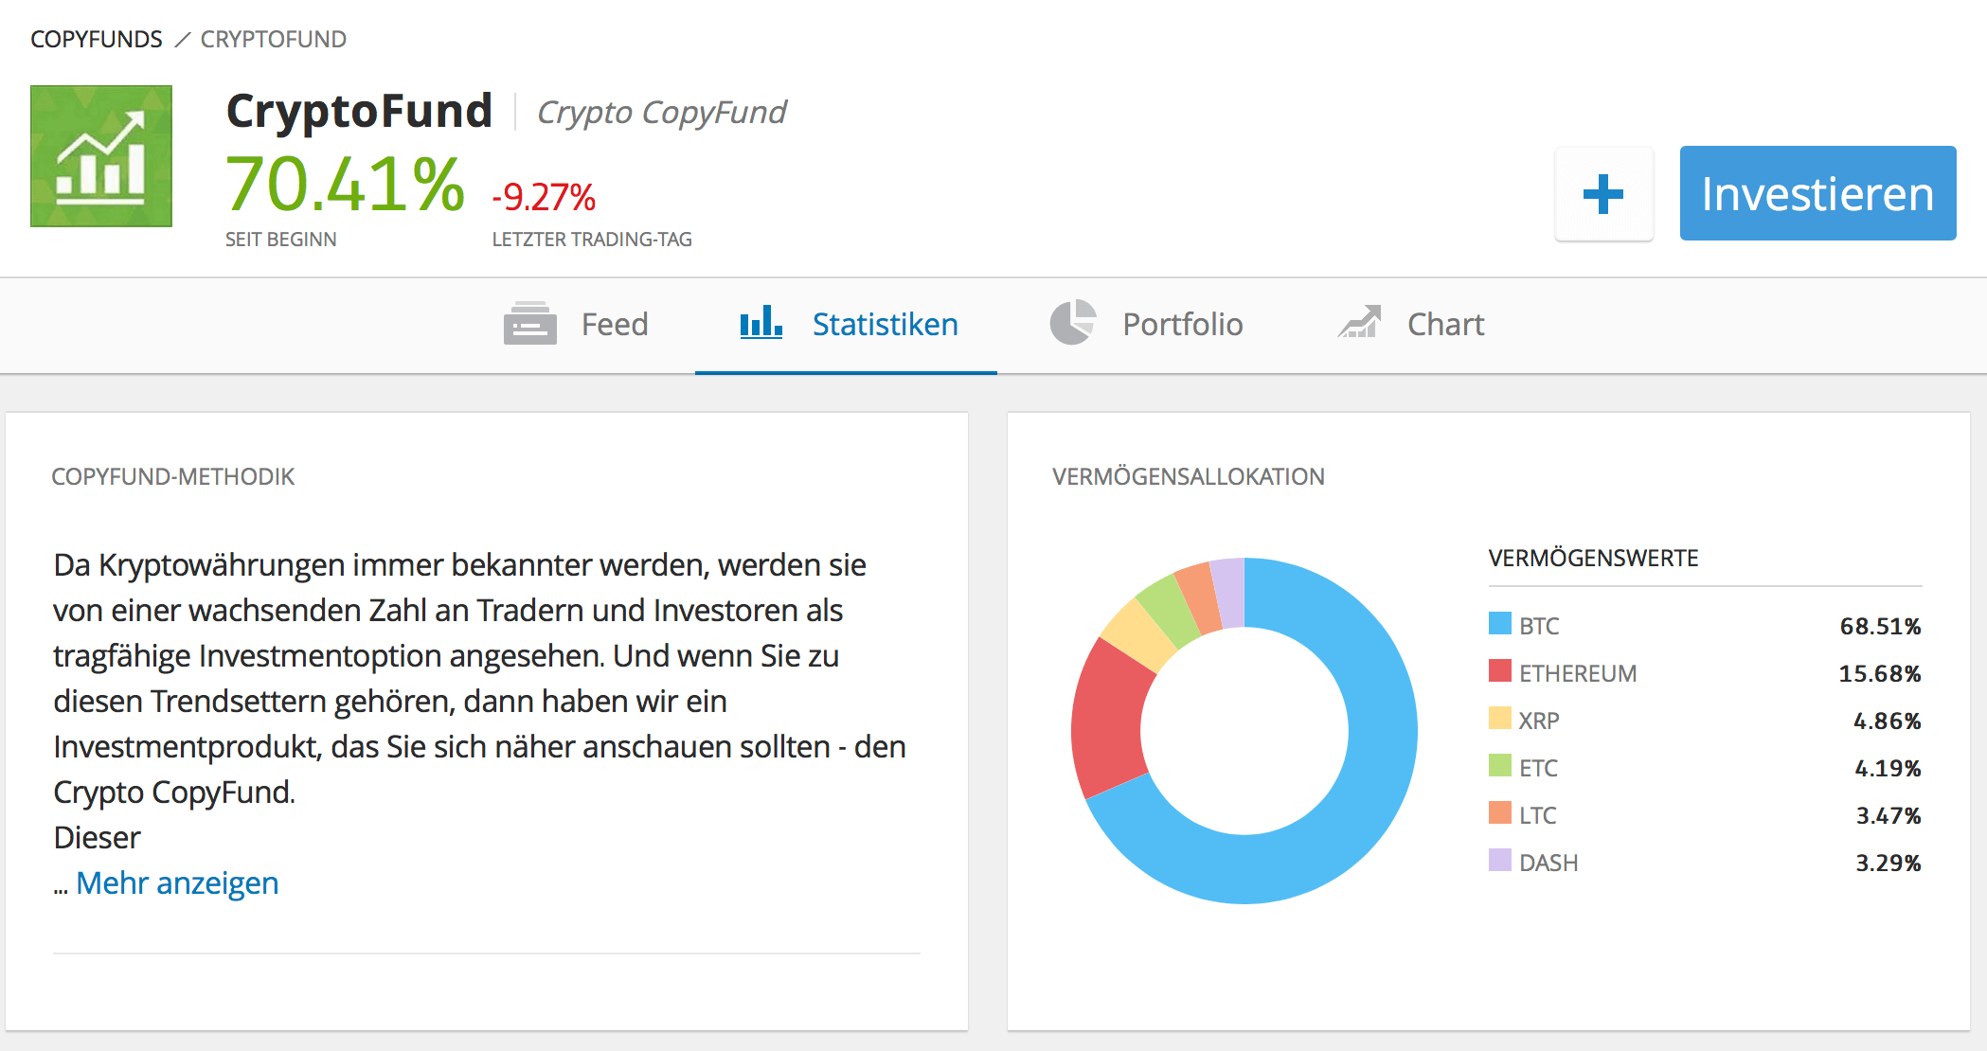Click the 15.68% Ethereum allocation value
Screen dimensions: 1987x1051
pos(1880,673)
